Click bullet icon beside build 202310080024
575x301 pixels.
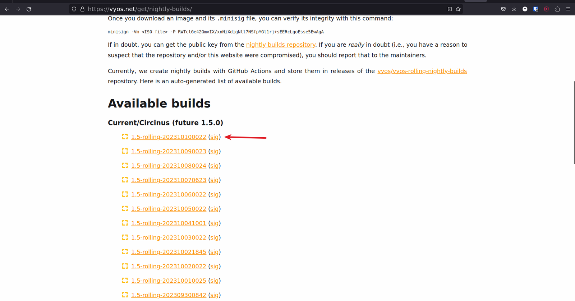point(125,166)
